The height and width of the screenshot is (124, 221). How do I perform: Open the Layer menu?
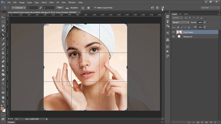click(29, 2)
